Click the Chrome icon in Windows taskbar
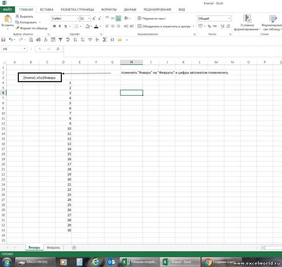Screen dimensions: 282x267 (208, 262)
